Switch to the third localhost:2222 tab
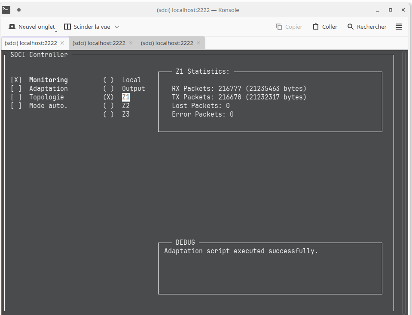 [167, 43]
